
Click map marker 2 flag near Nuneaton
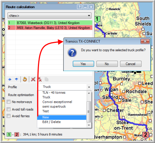[146, 135]
